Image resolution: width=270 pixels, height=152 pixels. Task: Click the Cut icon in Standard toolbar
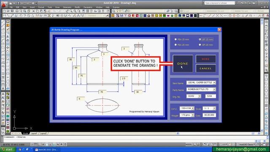point(34,11)
